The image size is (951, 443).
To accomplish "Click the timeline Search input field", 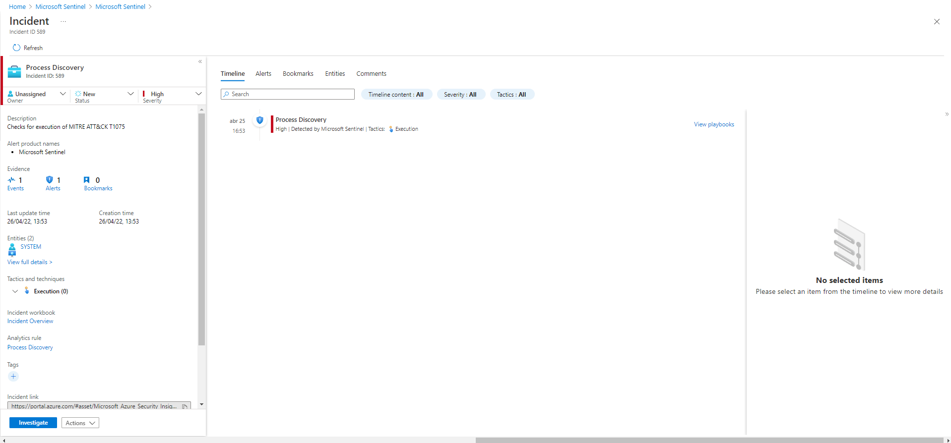I will point(288,94).
